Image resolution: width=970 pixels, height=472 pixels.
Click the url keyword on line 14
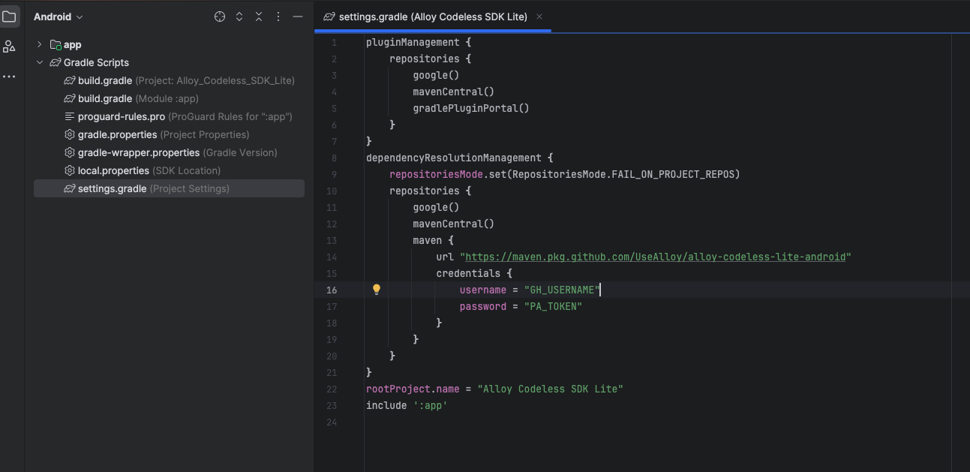445,257
